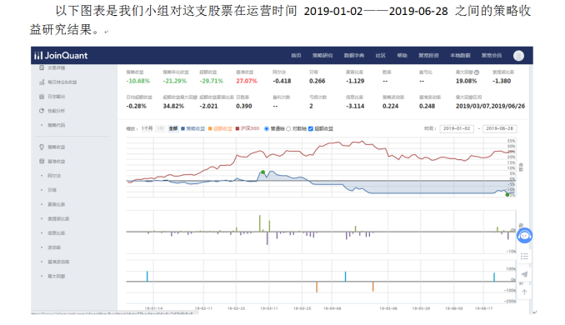This screenshot has width=565, height=325.
Task: Select the 对数轴 radio button
Action: (x=288, y=128)
